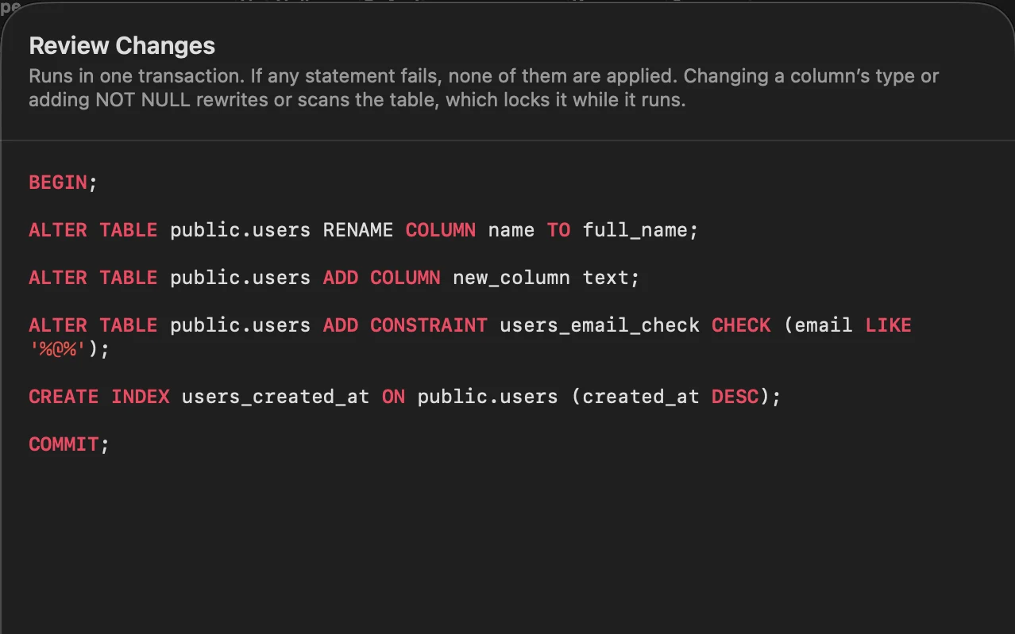This screenshot has width=1015, height=634.
Task: Click the "COMMIT;" statement line
Action: click(x=68, y=444)
